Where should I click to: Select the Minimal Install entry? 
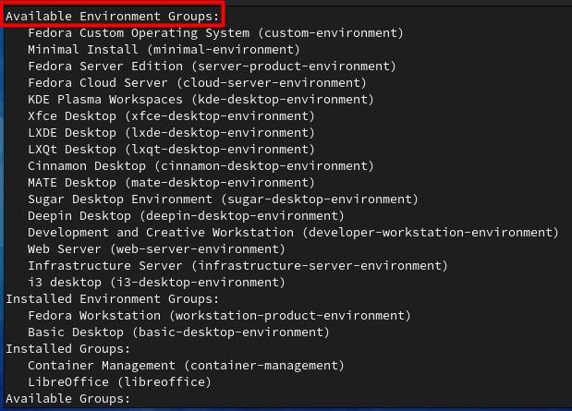(x=164, y=49)
